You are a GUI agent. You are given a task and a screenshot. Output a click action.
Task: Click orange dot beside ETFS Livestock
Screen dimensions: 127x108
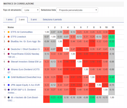point(9,37)
